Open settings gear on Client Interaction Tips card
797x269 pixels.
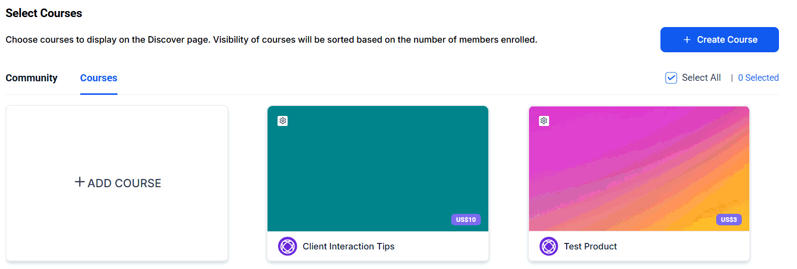283,121
